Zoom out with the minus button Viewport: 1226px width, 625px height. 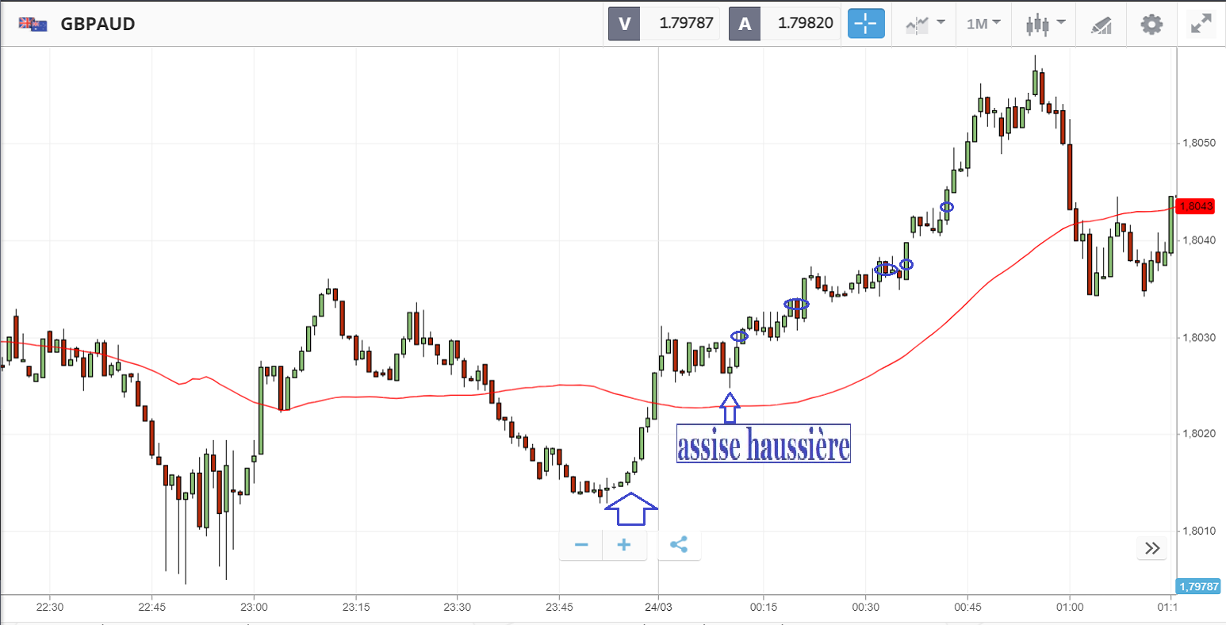pos(581,545)
